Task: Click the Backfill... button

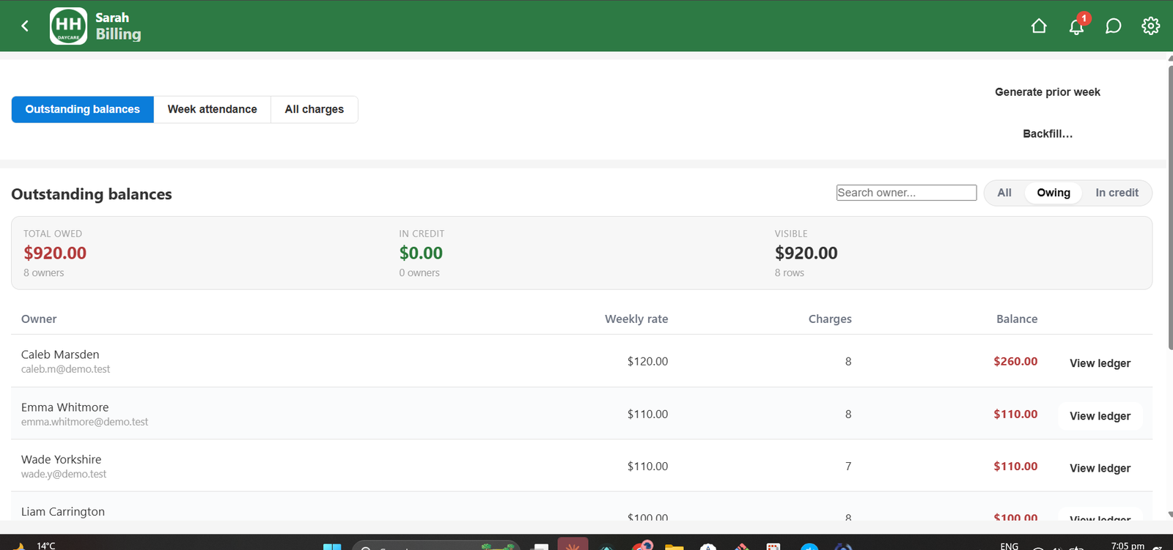Action: pos(1048,134)
